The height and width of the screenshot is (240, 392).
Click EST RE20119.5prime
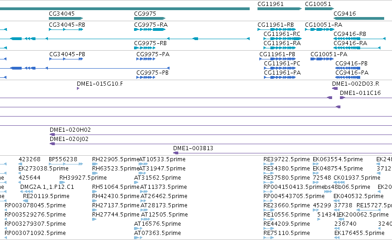click(x=25, y=201)
